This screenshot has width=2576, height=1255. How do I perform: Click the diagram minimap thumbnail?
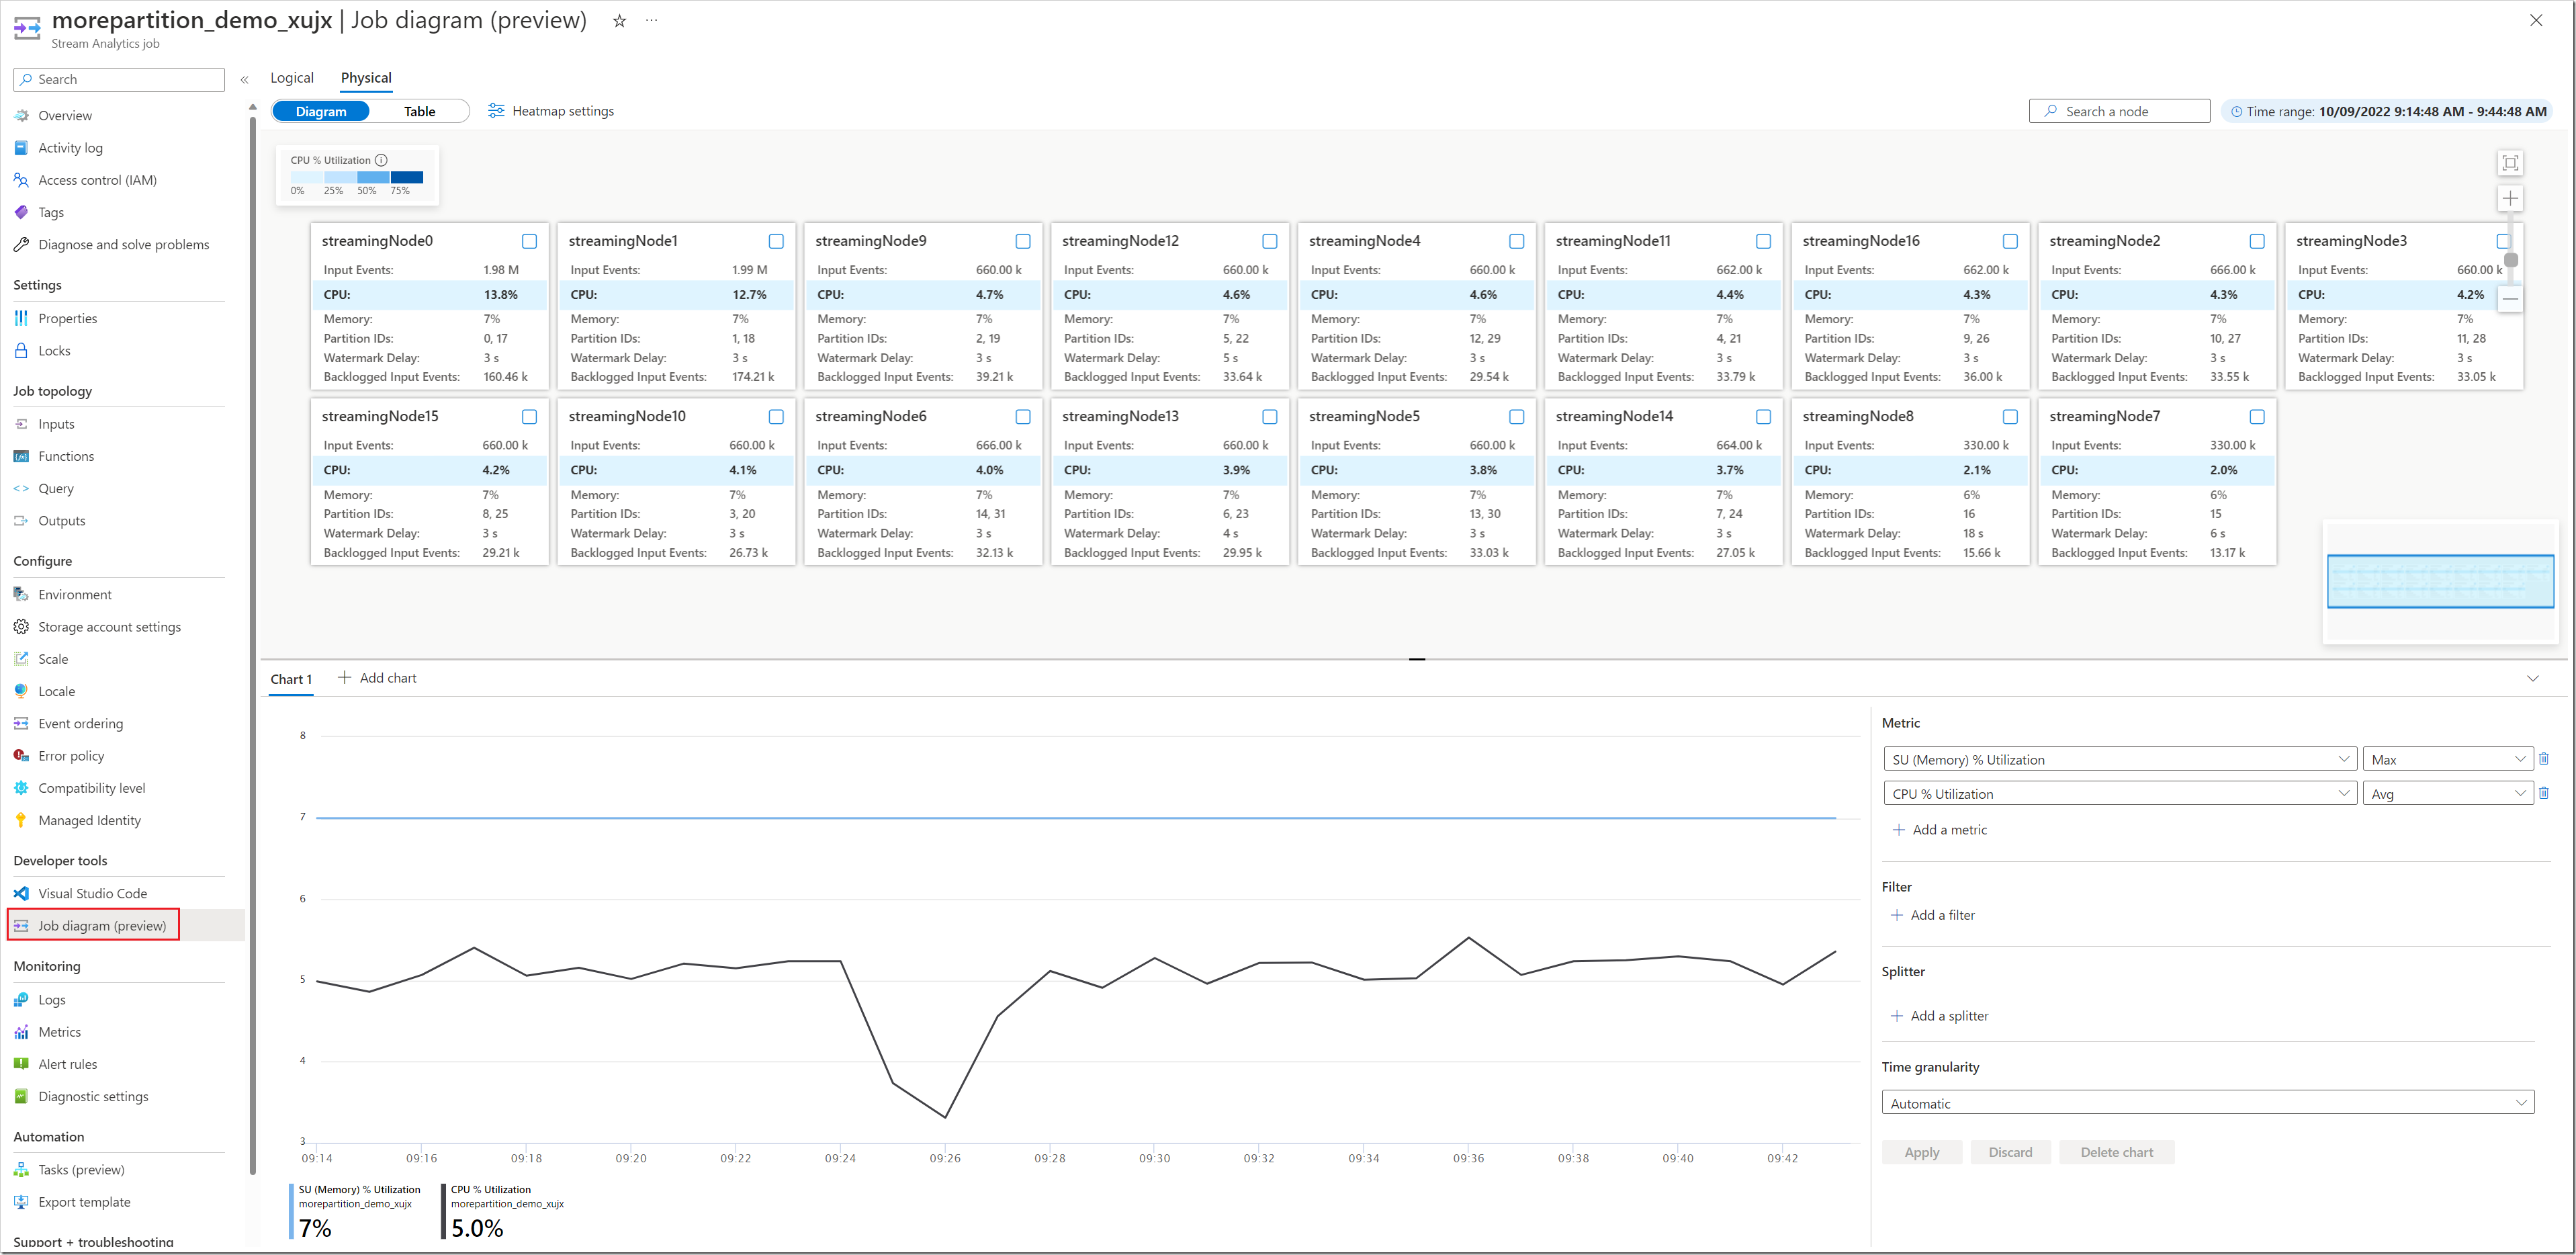(x=2440, y=581)
